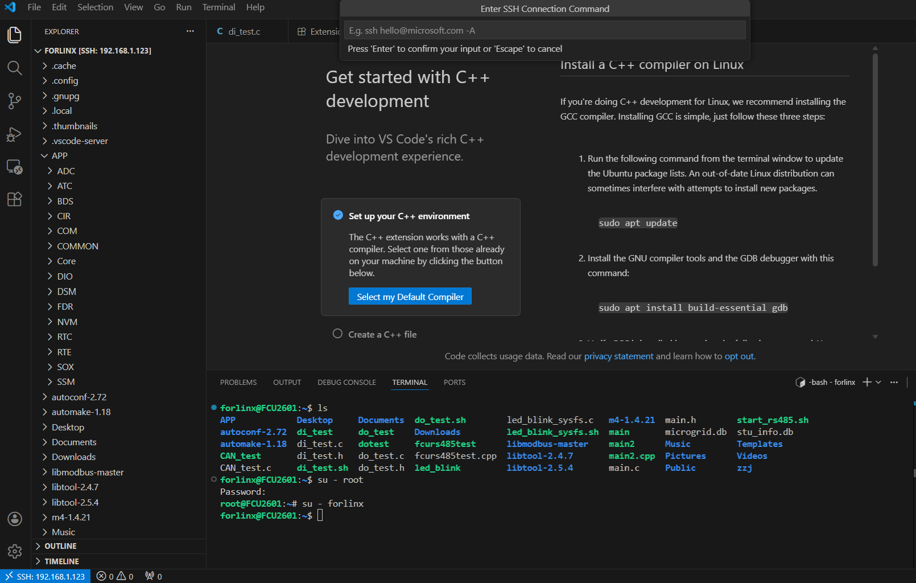
Task: Expand the COMMON folder
Action: coord(119,246)
